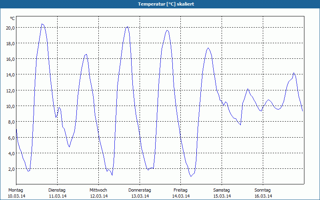This screenshot has height=200, width=320.
Task: Click the chart title 'Temperatur [°C] skaliert'
Action: (166, 4)
